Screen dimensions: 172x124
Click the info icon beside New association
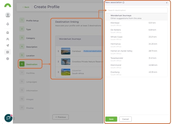123,3
